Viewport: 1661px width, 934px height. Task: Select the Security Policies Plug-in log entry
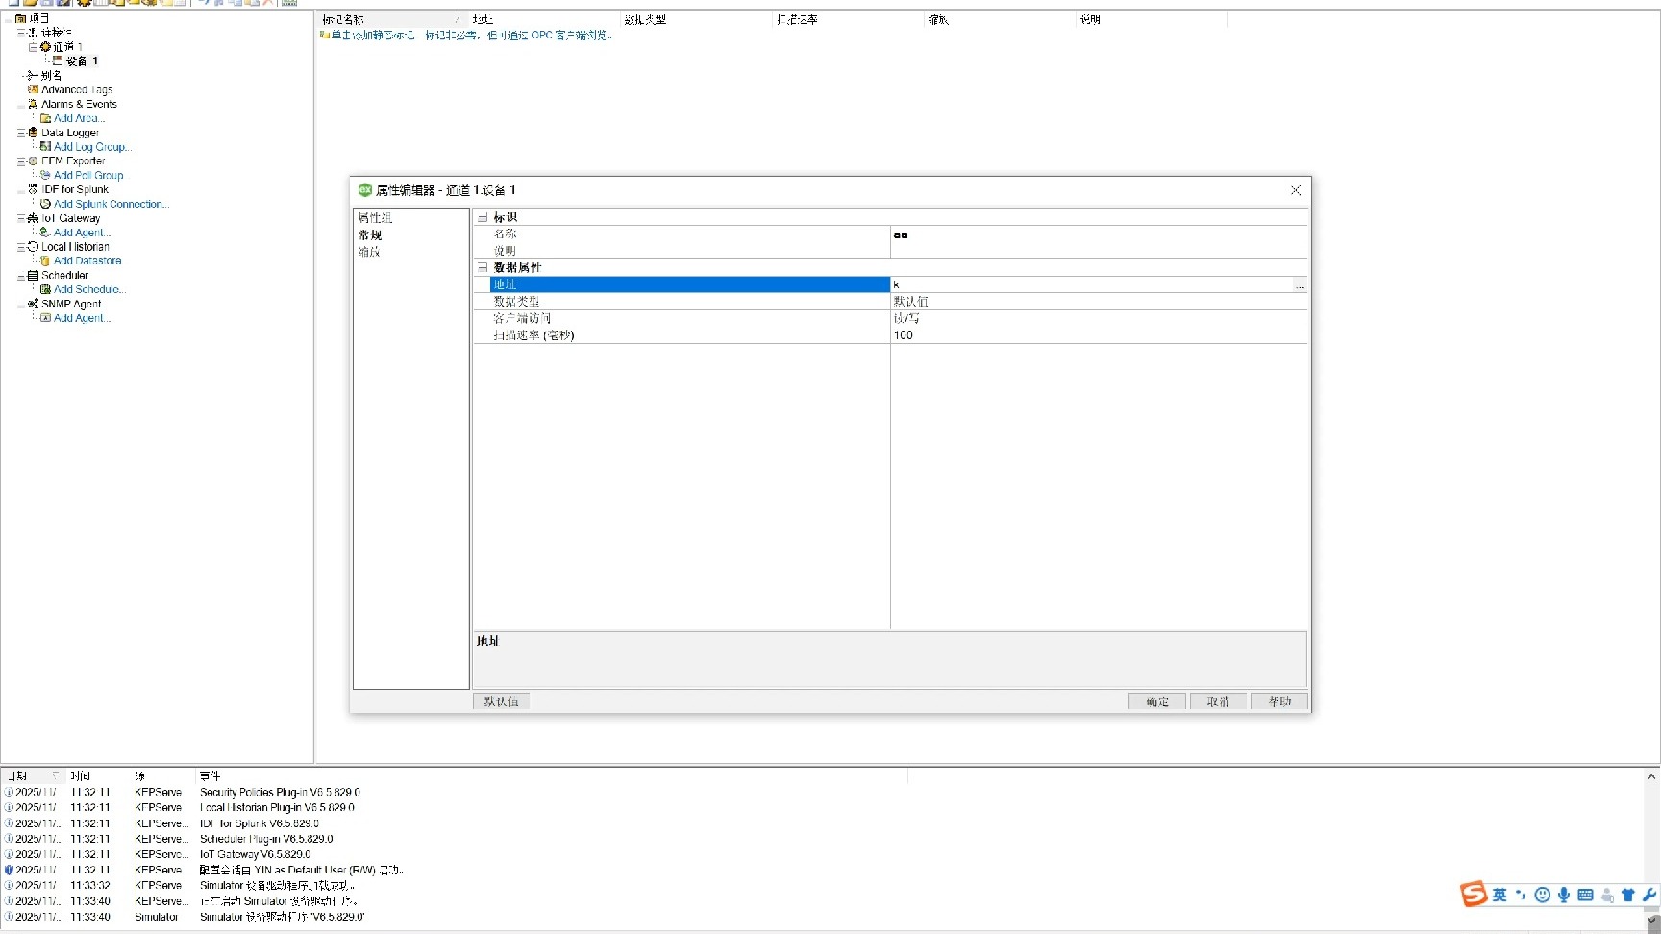point(280,793)
